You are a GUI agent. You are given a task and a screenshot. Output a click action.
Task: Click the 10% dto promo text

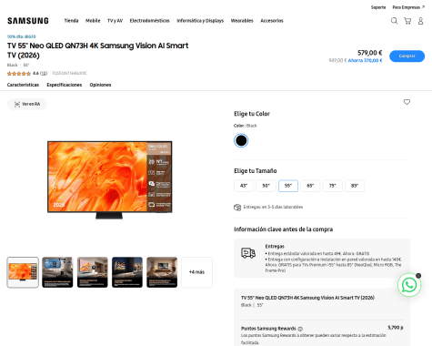pyautogui.click(x=21, y=36)
